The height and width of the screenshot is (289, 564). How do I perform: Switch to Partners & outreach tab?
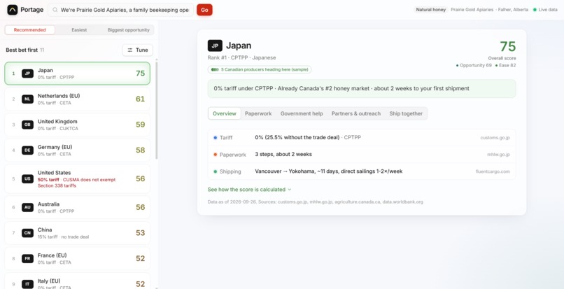(x=356, y=113)
